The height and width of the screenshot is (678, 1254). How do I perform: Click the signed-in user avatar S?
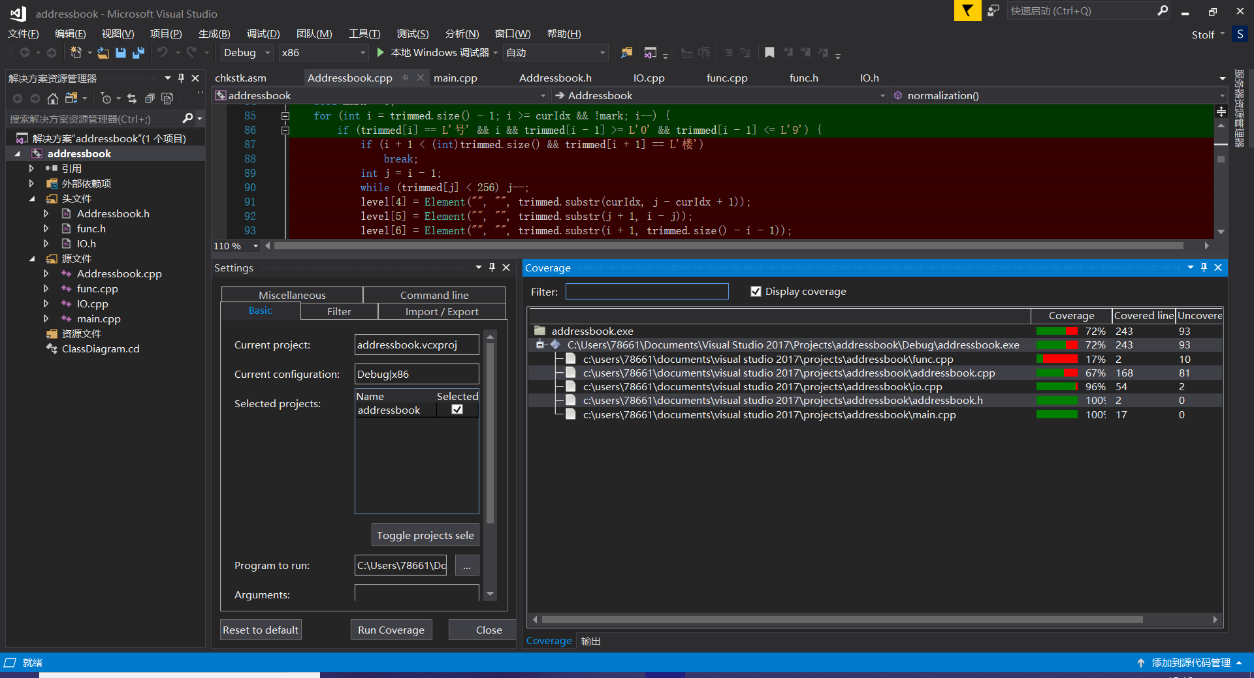coord(1240,34)
